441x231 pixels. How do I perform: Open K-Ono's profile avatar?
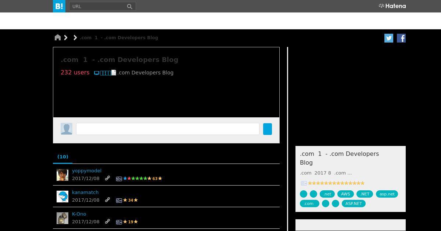coord(62,218)
